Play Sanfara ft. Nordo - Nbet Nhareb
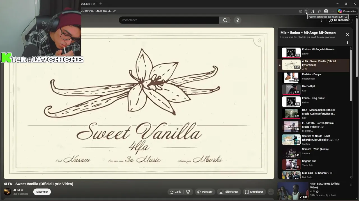The image size is (359, 201). pos(314,140)
